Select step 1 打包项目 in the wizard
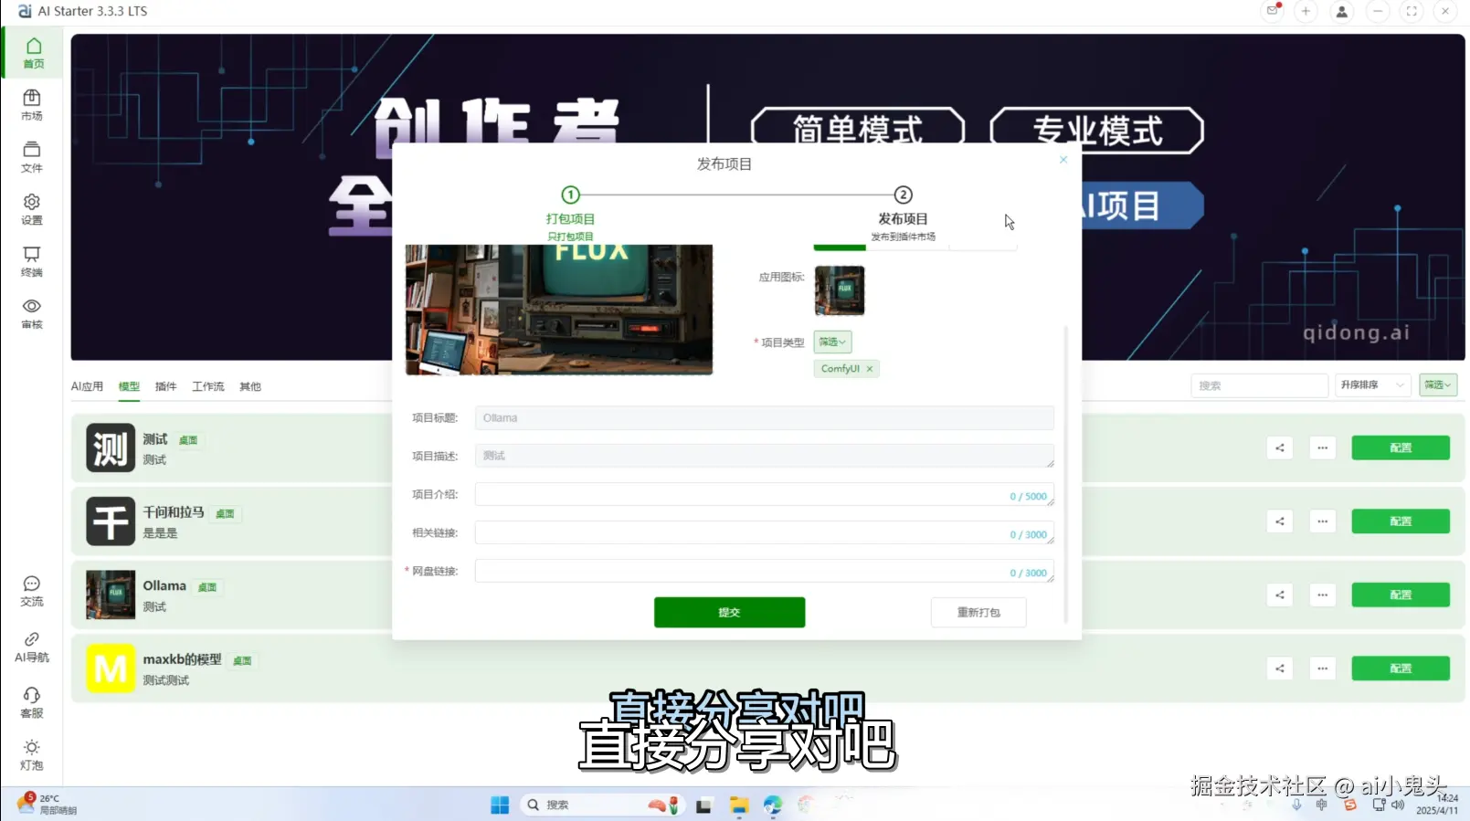This screenshot has height=821, width=1470. pyautogui.click(x=570, y=214)
